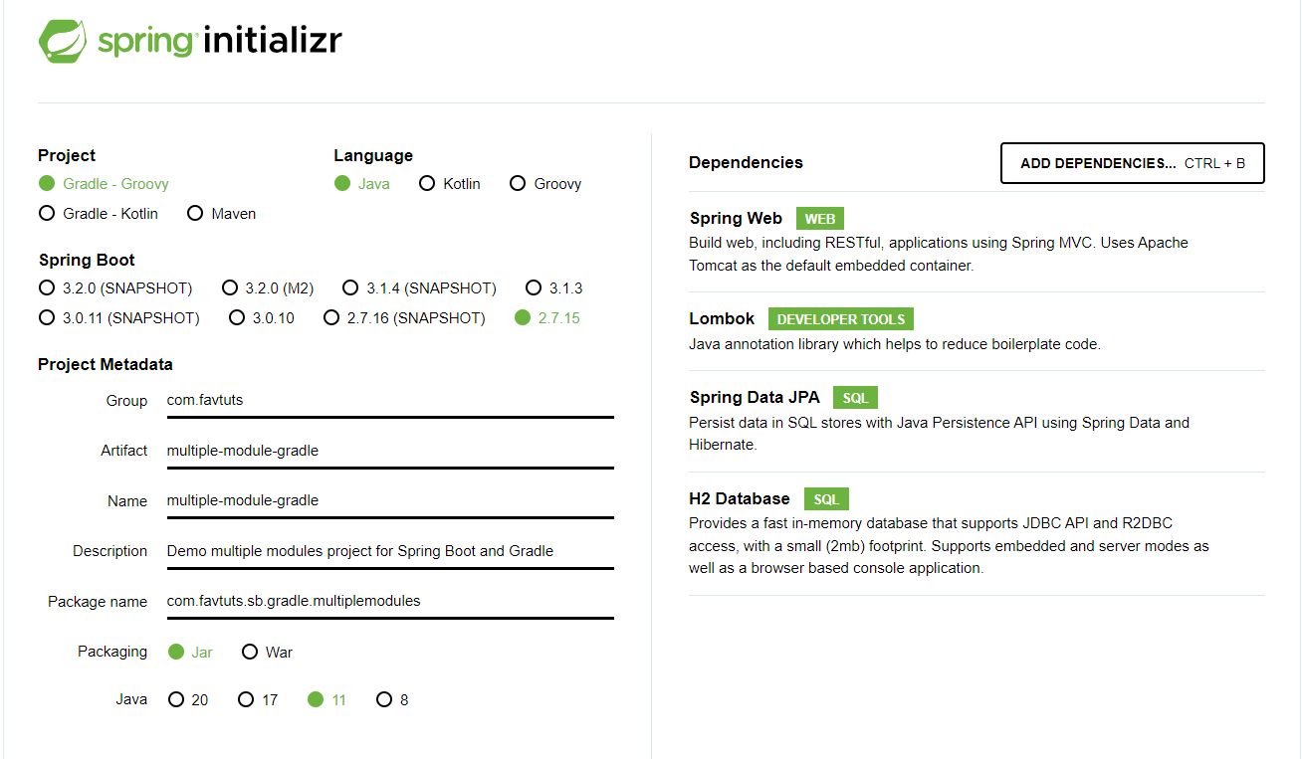This screenshot has height=759, width=1302.
Task: Set Java version to 20
Action: (188, 700)
